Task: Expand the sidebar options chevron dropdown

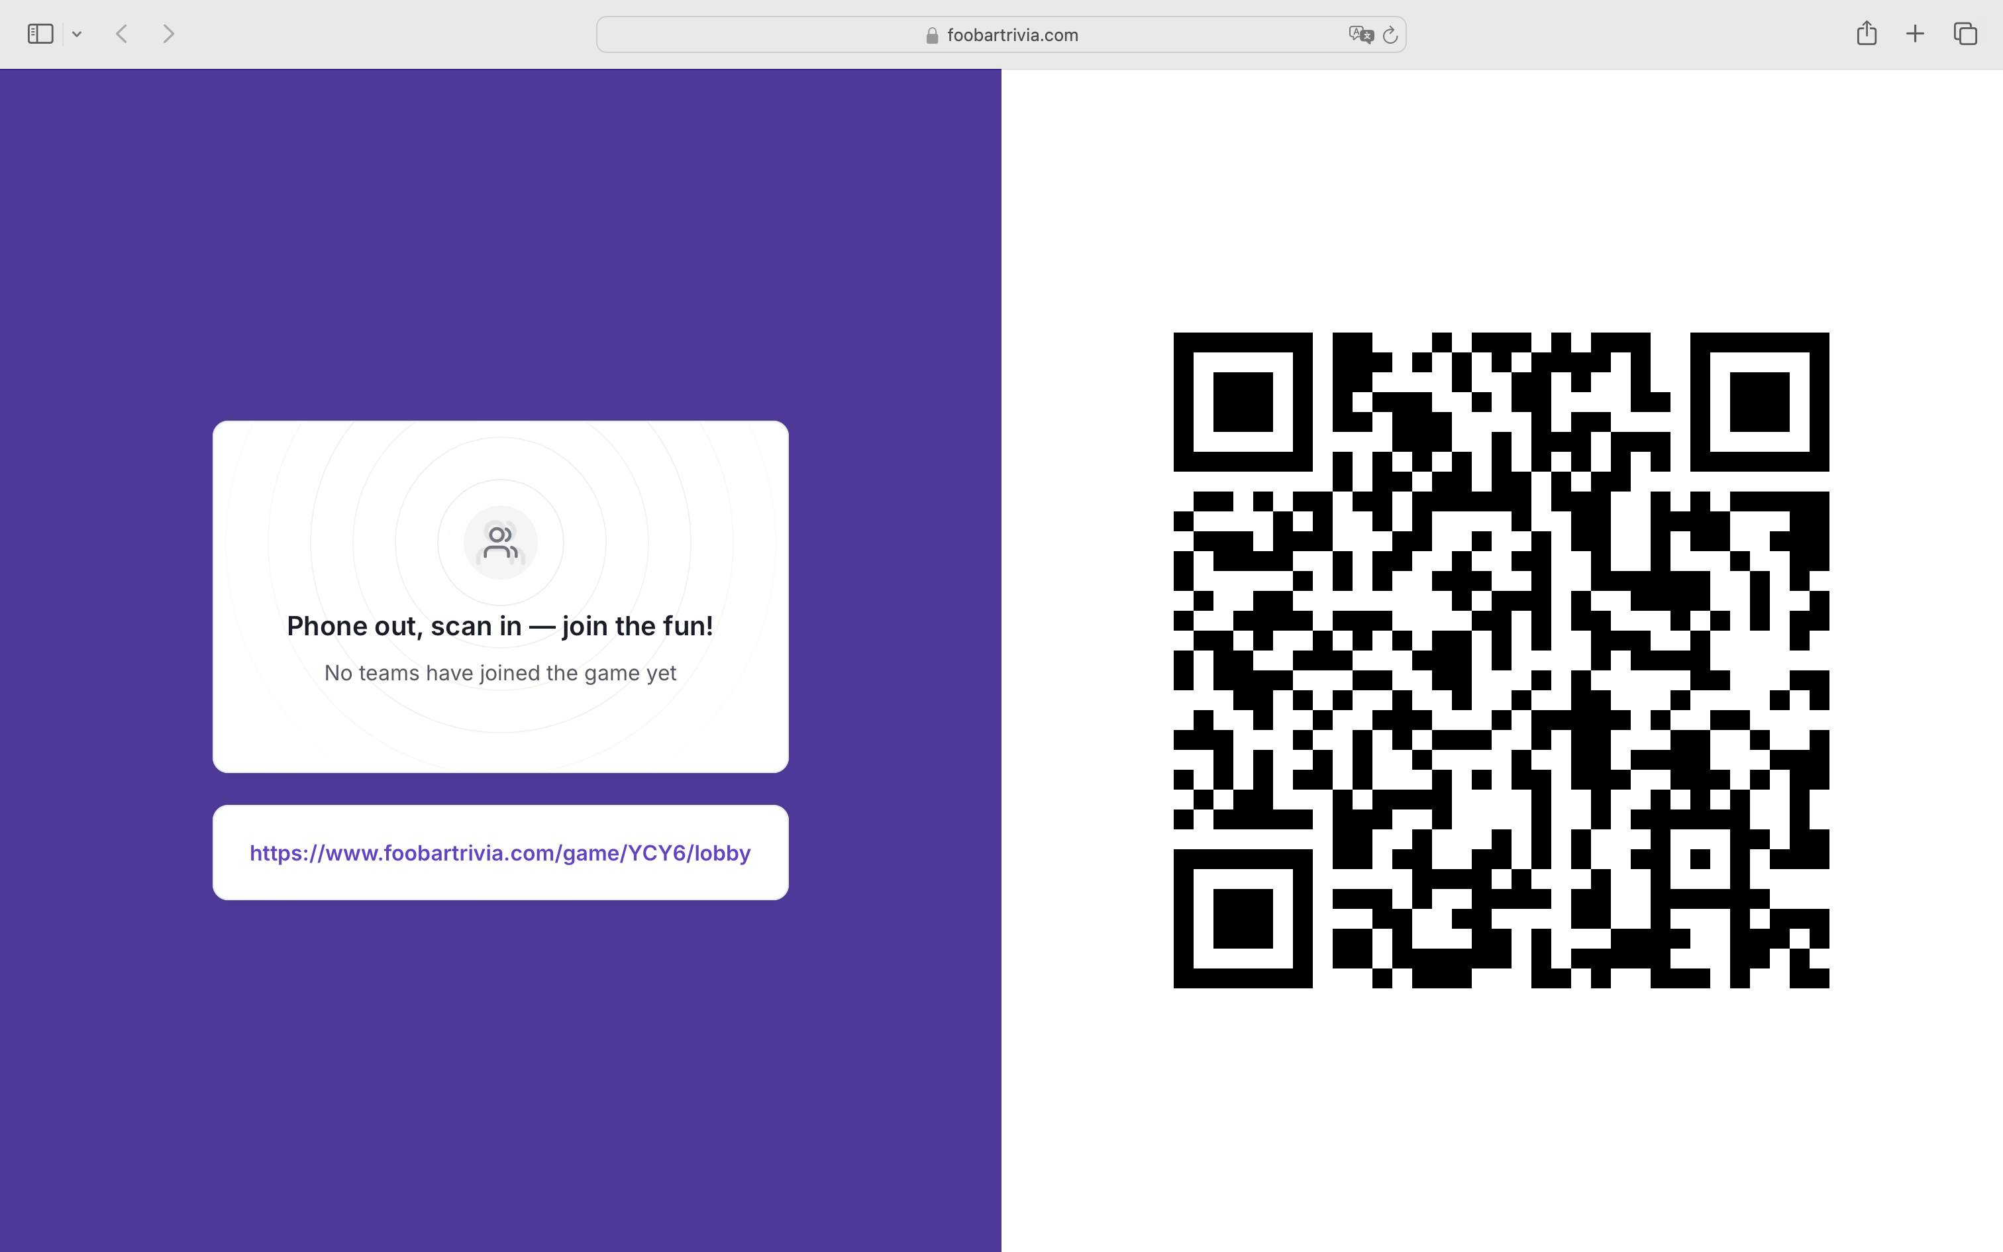Action: (x=77, y=34)
